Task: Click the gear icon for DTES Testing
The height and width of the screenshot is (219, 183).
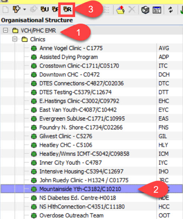Action: (34, 92)
